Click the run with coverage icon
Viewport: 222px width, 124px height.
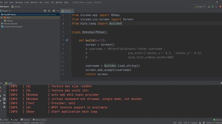[x=216, y=7]
